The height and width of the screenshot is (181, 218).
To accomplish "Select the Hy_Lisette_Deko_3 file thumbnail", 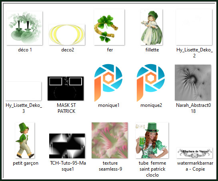I will 23,91.
